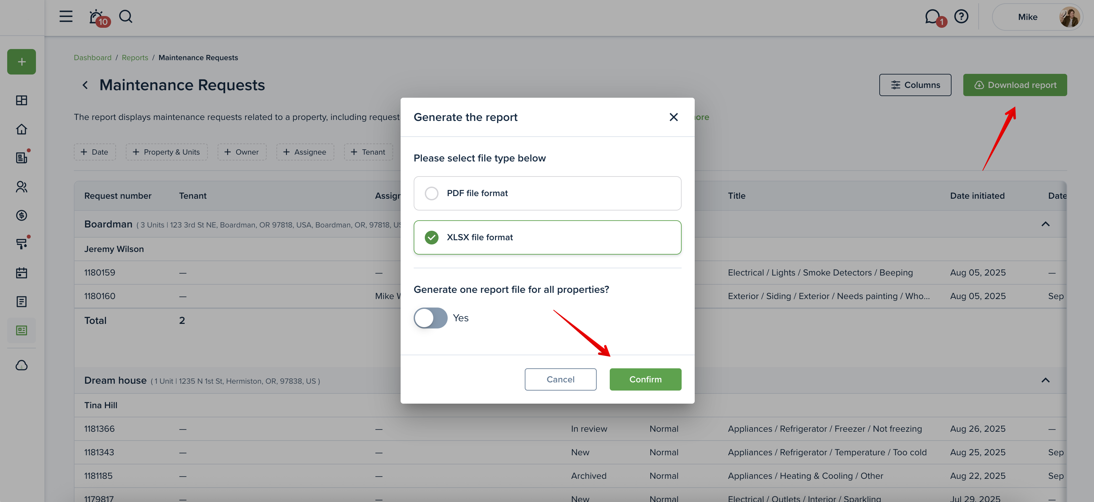Image resolution: width=1094 pixels, height=502 pixels.
Task: Add the Tenant filter
Action: (368, 152)
